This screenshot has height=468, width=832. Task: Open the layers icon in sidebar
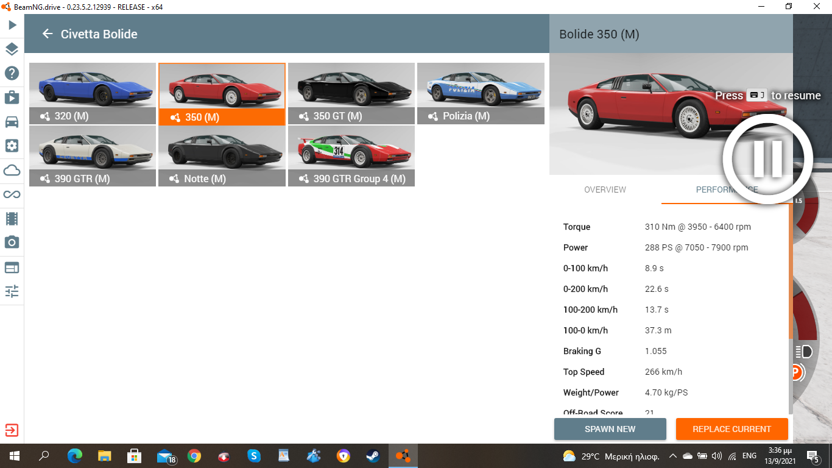tap(12, 49)
